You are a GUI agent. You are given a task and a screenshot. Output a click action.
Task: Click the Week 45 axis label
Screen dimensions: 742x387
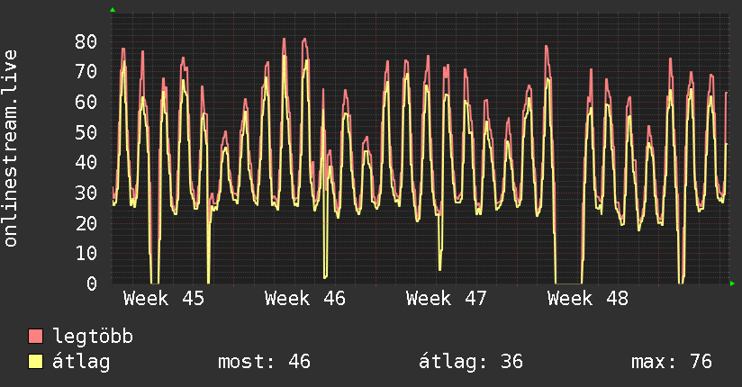pyautogui.click(x=164, y=299)
